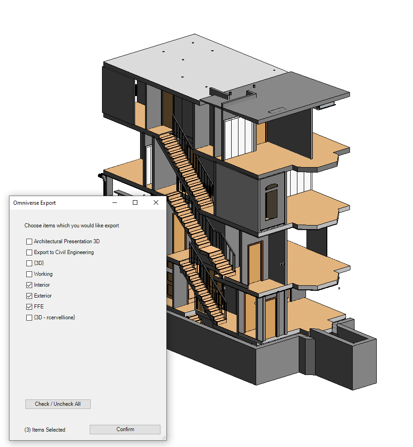Check Export to Civil Engineering option
Viewport: 413px width, 447px height.
[29, 252]
